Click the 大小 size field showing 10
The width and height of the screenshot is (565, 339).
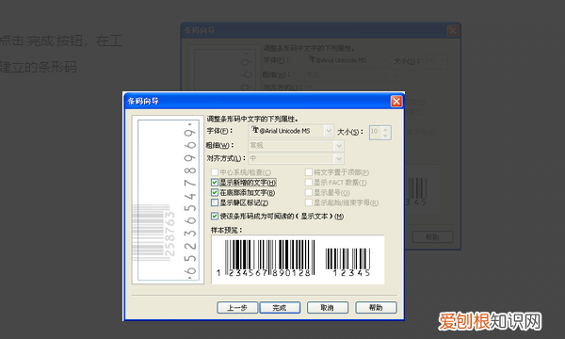376,132
